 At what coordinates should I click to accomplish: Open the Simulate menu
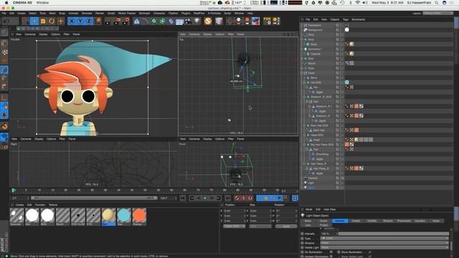[x=86, y=14]
